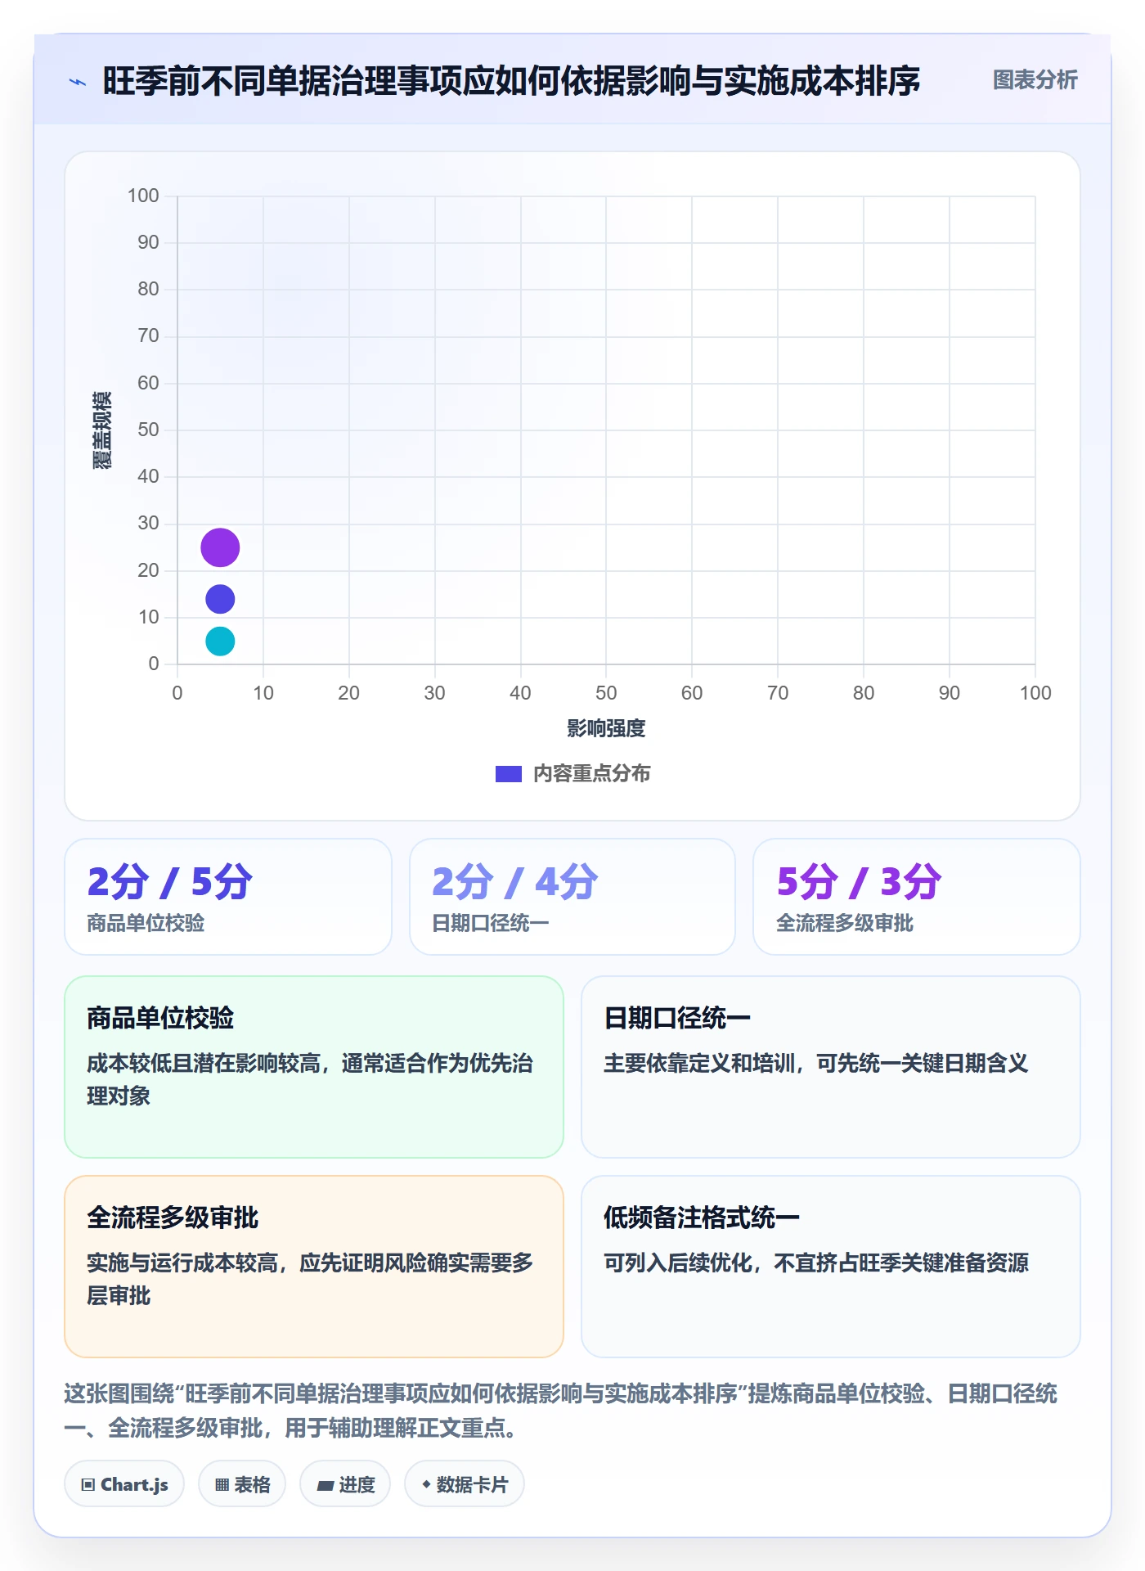The image size is (1145, 1571).
Task: Click the 进度 tag chip
Action: [x=345, y=1484]
